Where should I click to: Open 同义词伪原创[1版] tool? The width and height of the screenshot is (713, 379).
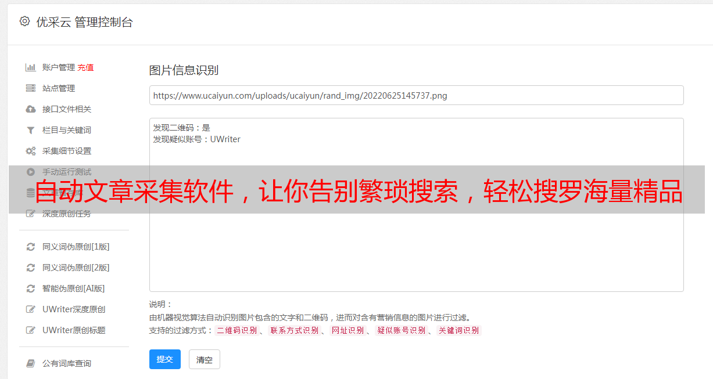click(76, 247)
